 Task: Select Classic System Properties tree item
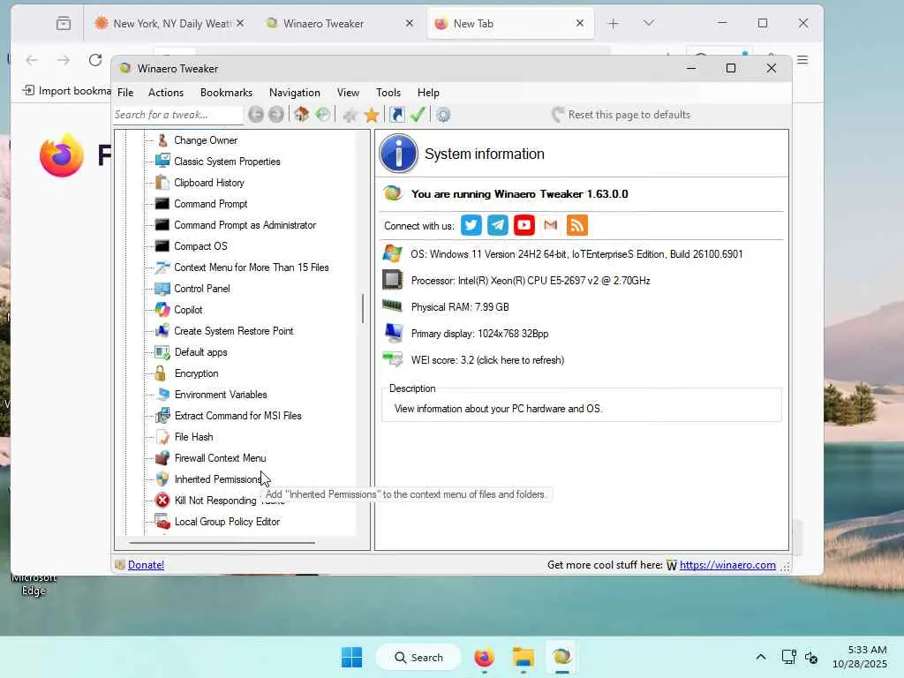(x=227, y=162)
